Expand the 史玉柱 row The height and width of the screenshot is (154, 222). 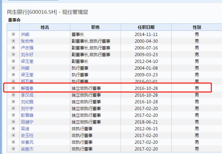click(x=13, y=135)
